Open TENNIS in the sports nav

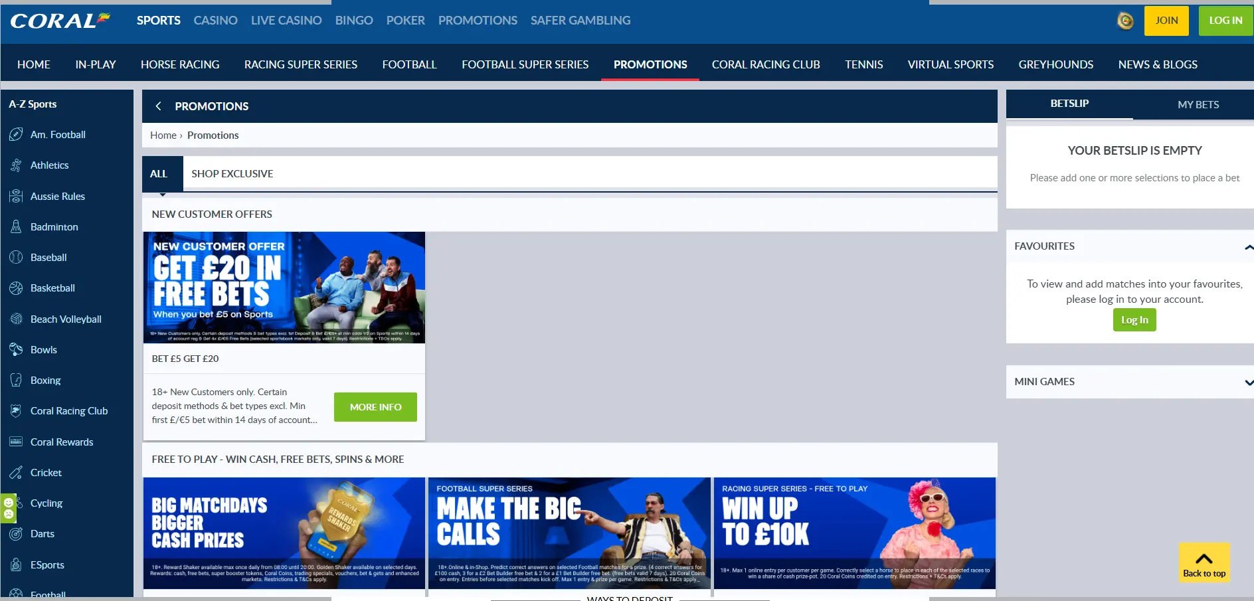pos(863,64)
